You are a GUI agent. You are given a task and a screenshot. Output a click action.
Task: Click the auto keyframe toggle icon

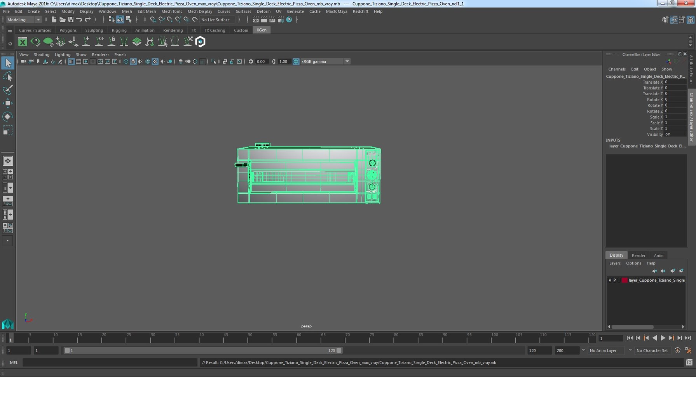point(677,350)
